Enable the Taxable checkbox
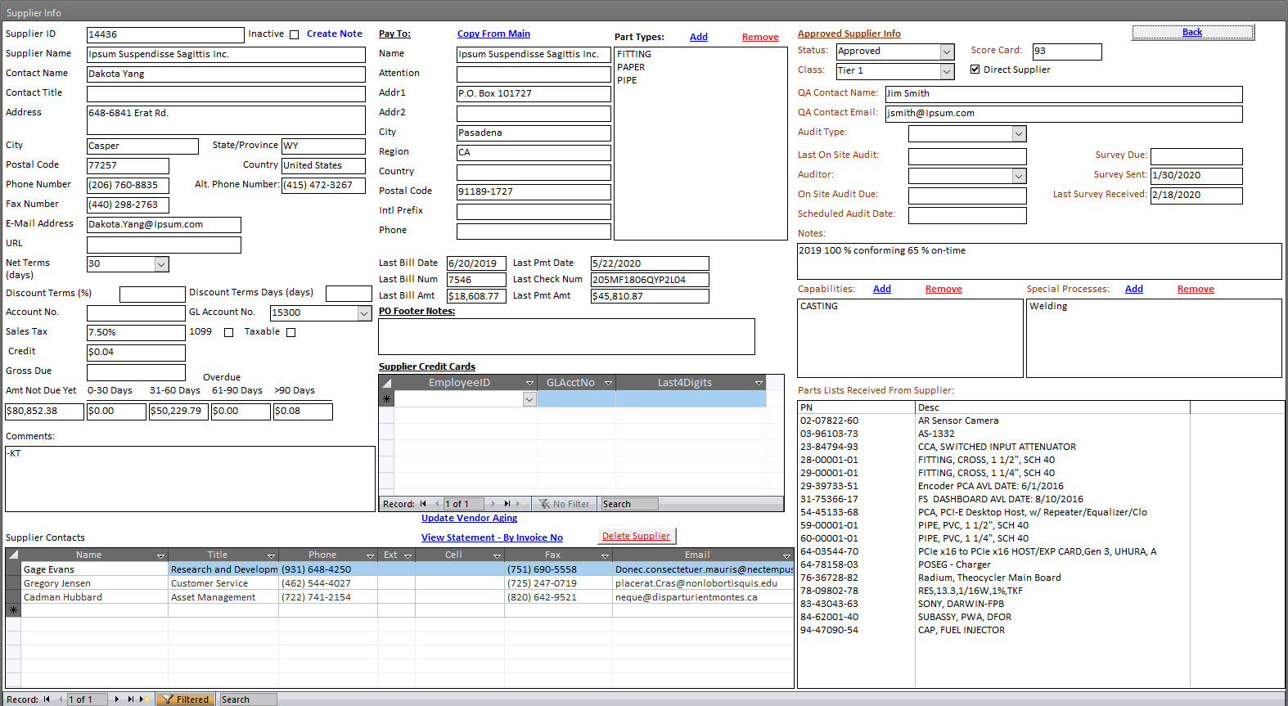 click(x=290, y=332)
